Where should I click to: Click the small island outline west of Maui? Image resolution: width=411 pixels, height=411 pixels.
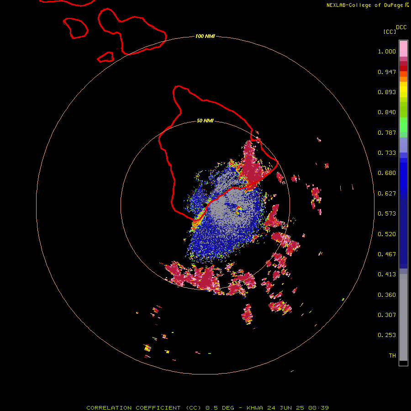[x=75, y=28]
